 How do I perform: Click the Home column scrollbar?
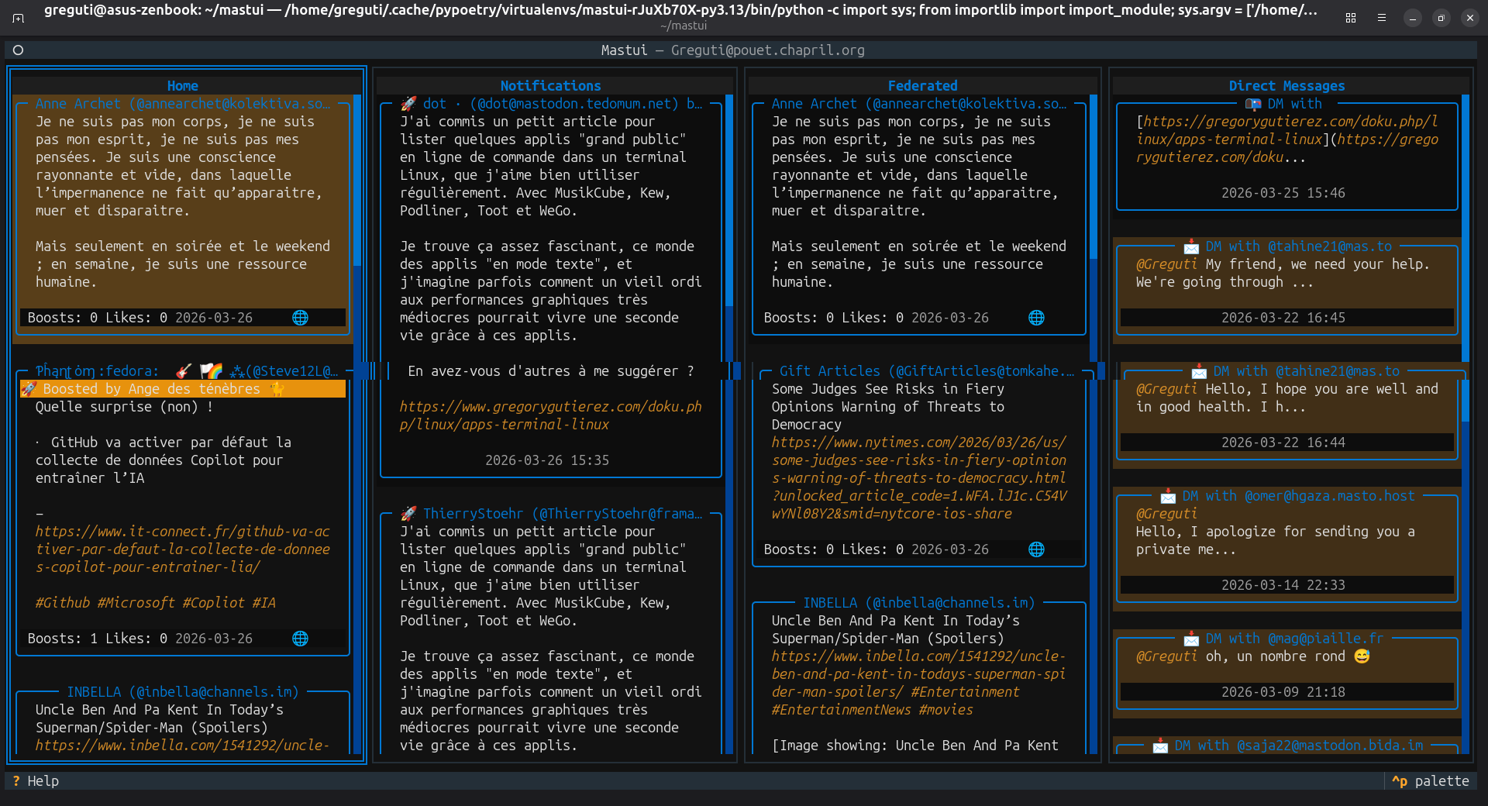pyautogui.click(x=357, y=178)
